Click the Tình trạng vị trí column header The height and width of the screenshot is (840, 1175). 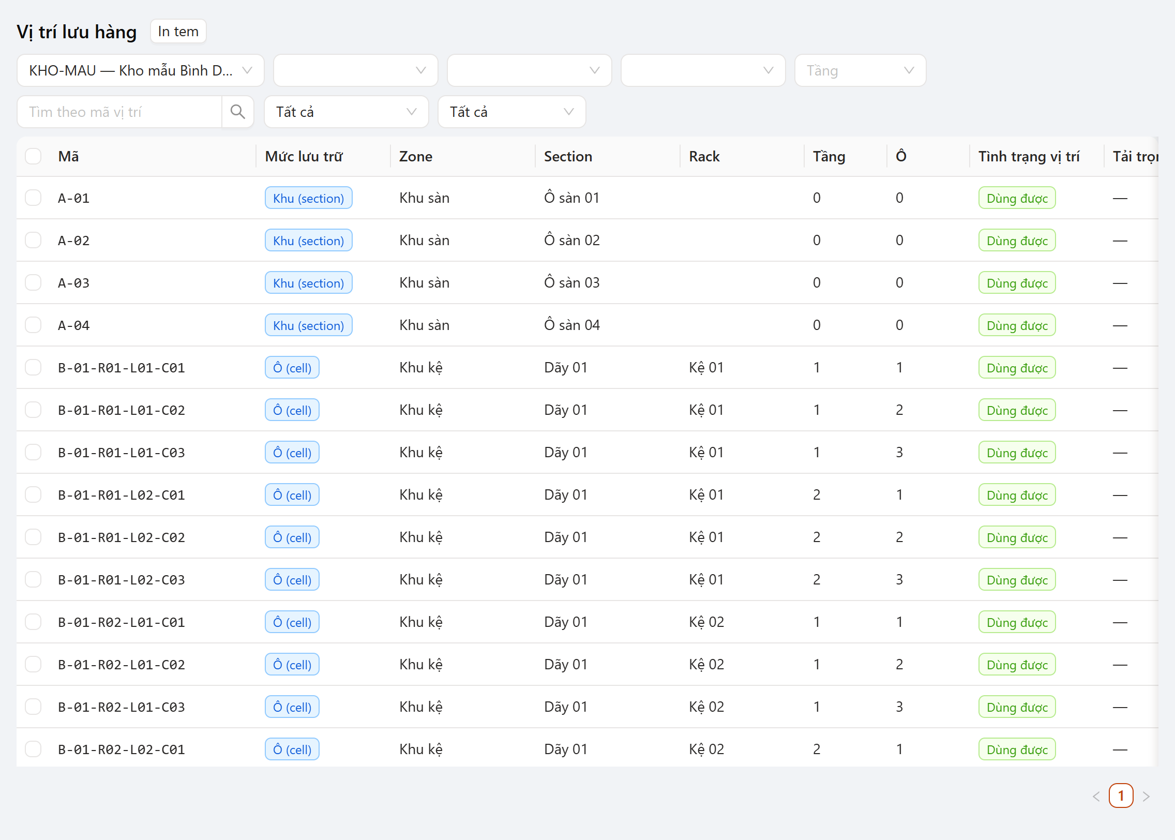(x=1029, y=156)
